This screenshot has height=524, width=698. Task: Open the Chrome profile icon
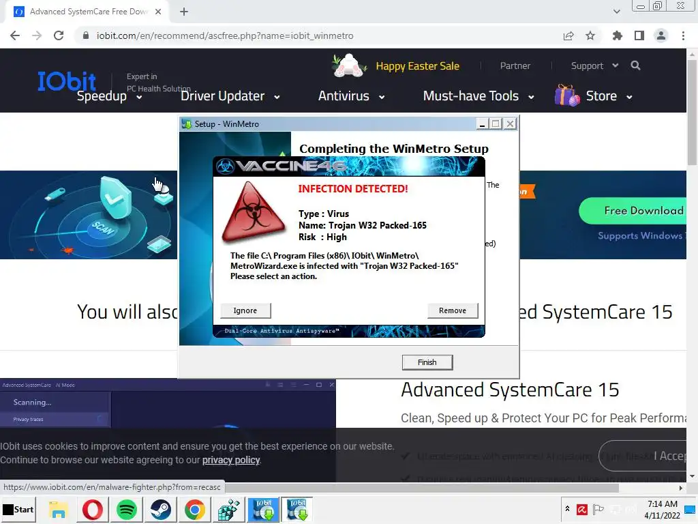pyautogui.click(x=661, y=35)
